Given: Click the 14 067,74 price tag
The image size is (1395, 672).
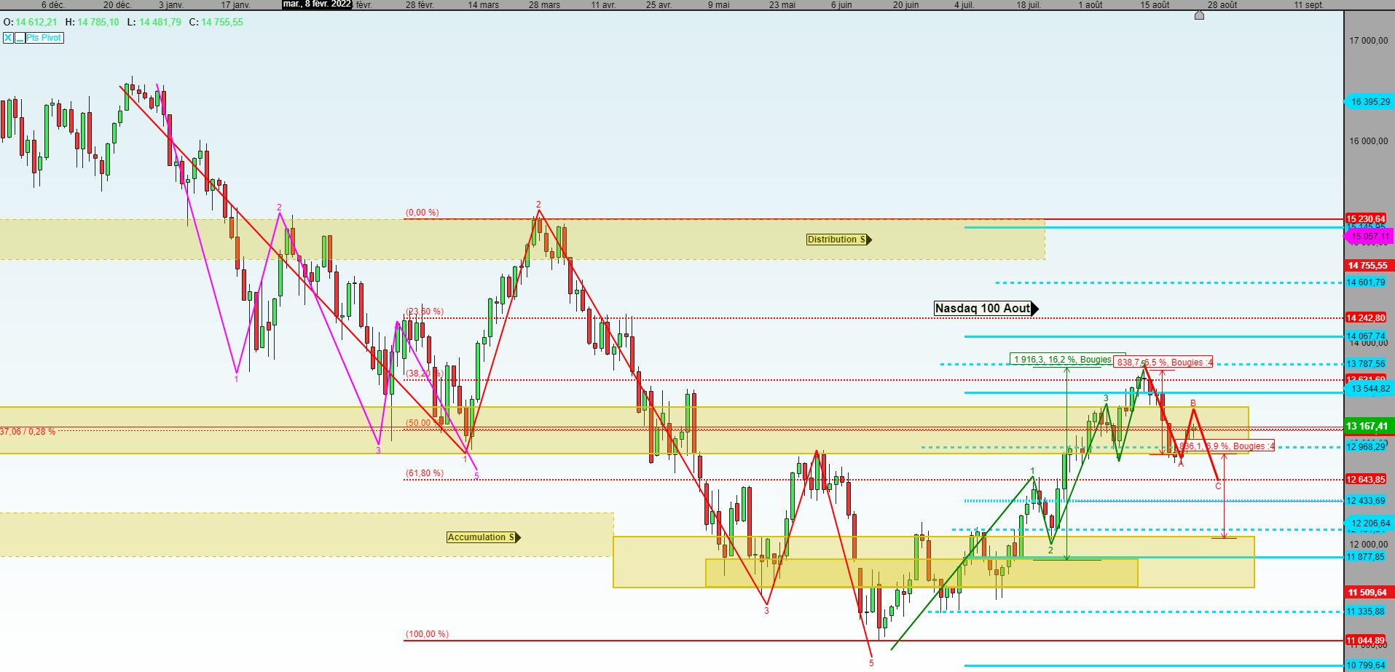Looking at the screenshot, I should (1366, 336).
